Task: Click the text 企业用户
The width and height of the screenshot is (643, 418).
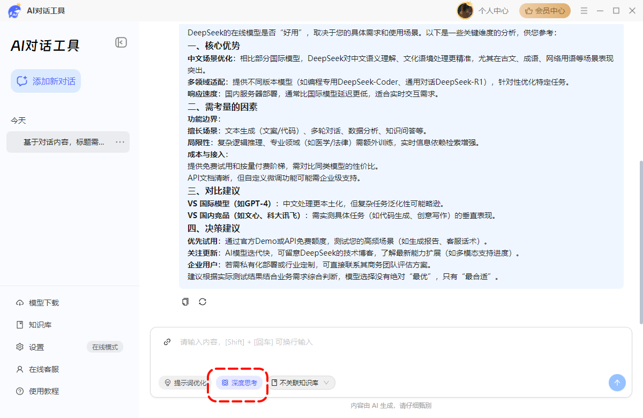Action: [203, 265]
